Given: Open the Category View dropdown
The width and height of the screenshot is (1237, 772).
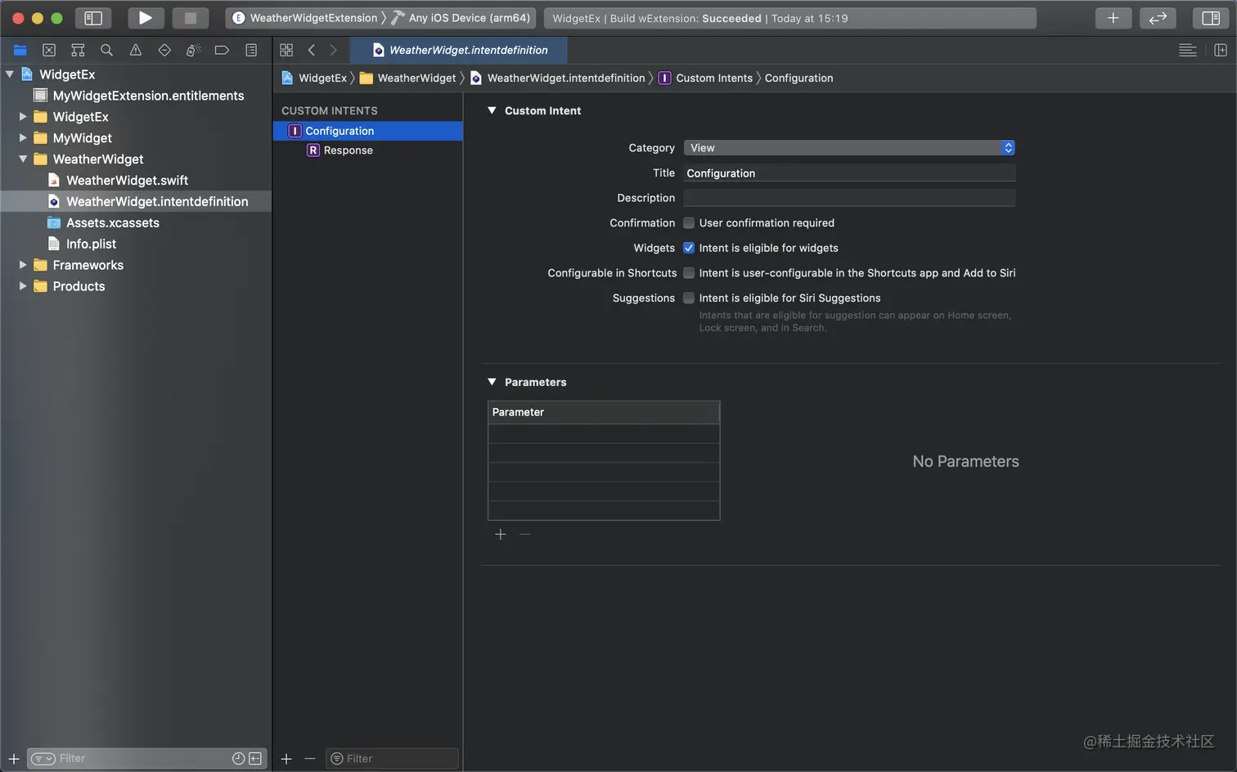Looking at the screenshot, I should point(849,148).
